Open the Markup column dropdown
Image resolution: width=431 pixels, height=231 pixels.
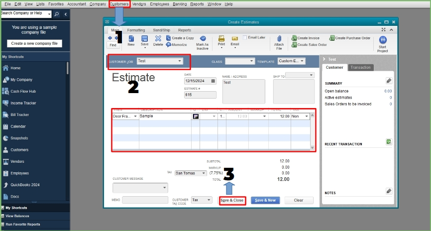click(264, 116)
